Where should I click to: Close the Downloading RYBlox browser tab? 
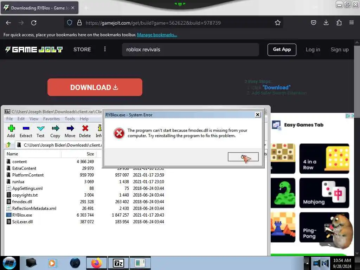[x=73, y=8]
